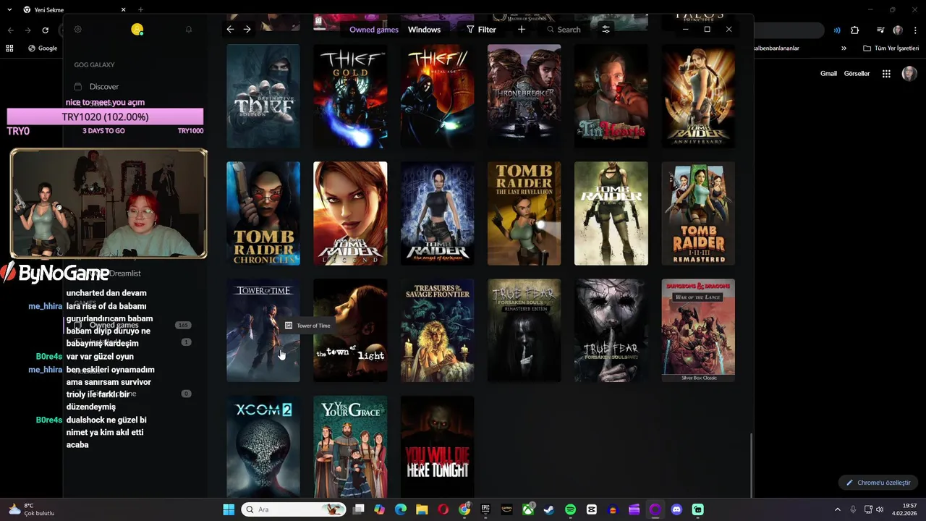Open the Tin Hearts game cover
The image size is (926, 521).
(x=611, y=96)
